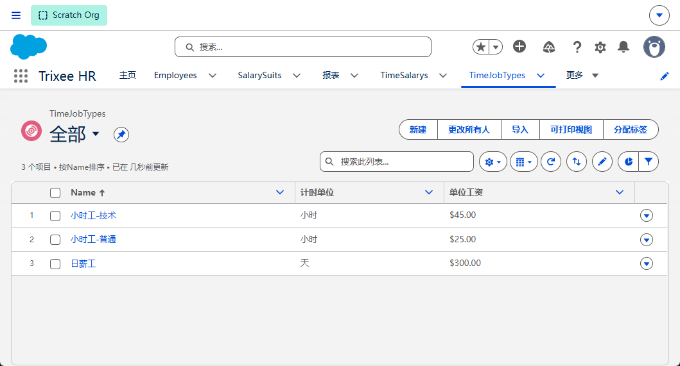Expand the TimeJobTypes tab chevron

[541, 76]
